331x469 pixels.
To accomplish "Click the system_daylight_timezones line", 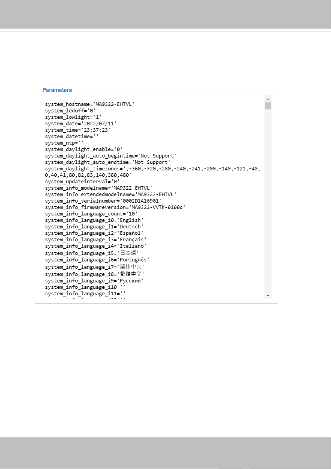I will coord(153,169).
